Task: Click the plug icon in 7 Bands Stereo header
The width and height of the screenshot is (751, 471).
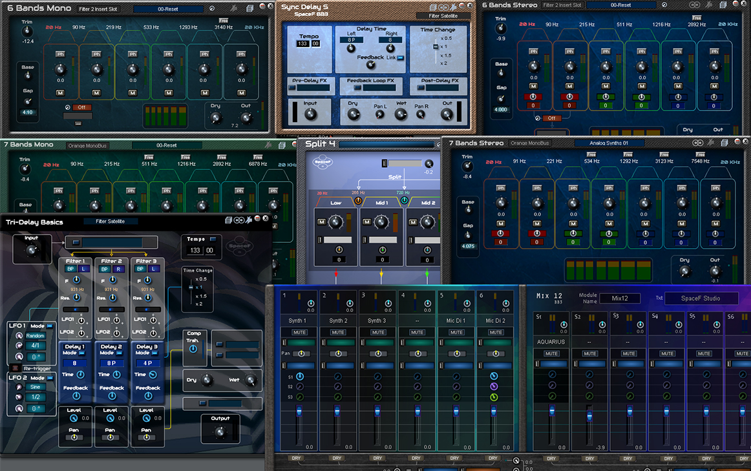Action: click(x=711, y=143)
